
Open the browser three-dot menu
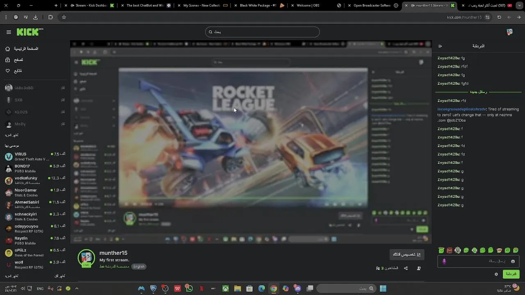click(x=6, y=17)
